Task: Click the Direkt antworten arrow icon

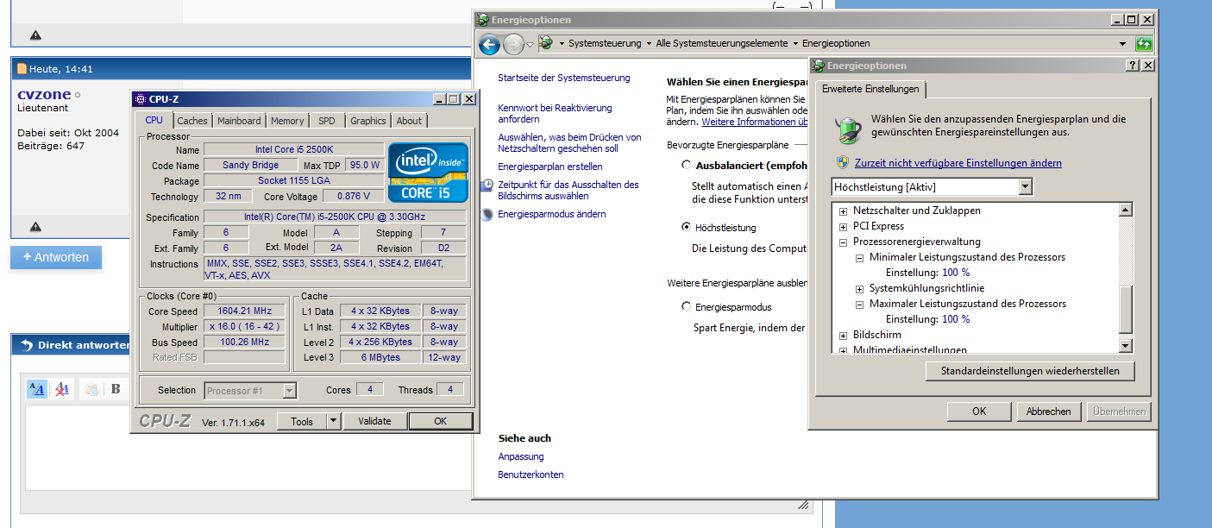Action: tap(26, 345)
